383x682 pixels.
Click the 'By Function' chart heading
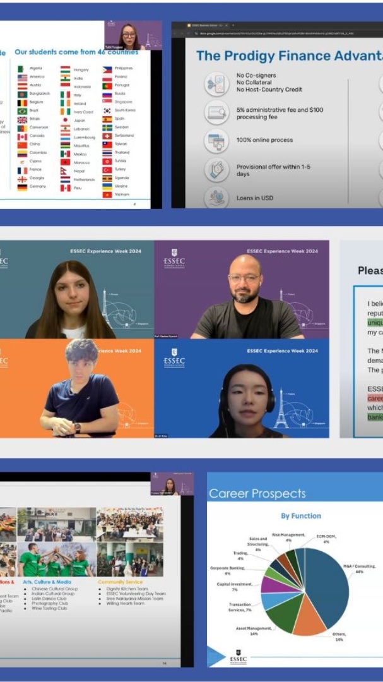(301, 516)
